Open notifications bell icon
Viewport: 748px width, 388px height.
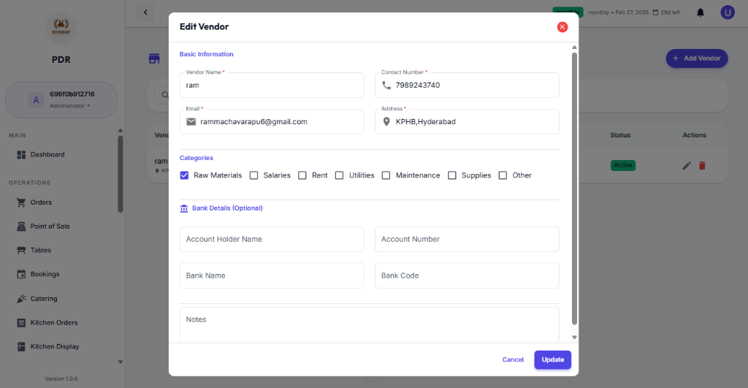[701, 12]
